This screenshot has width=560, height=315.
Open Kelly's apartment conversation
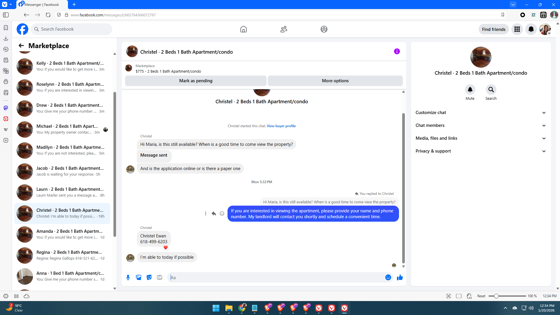pyautogui.click(x=62, y=66)
